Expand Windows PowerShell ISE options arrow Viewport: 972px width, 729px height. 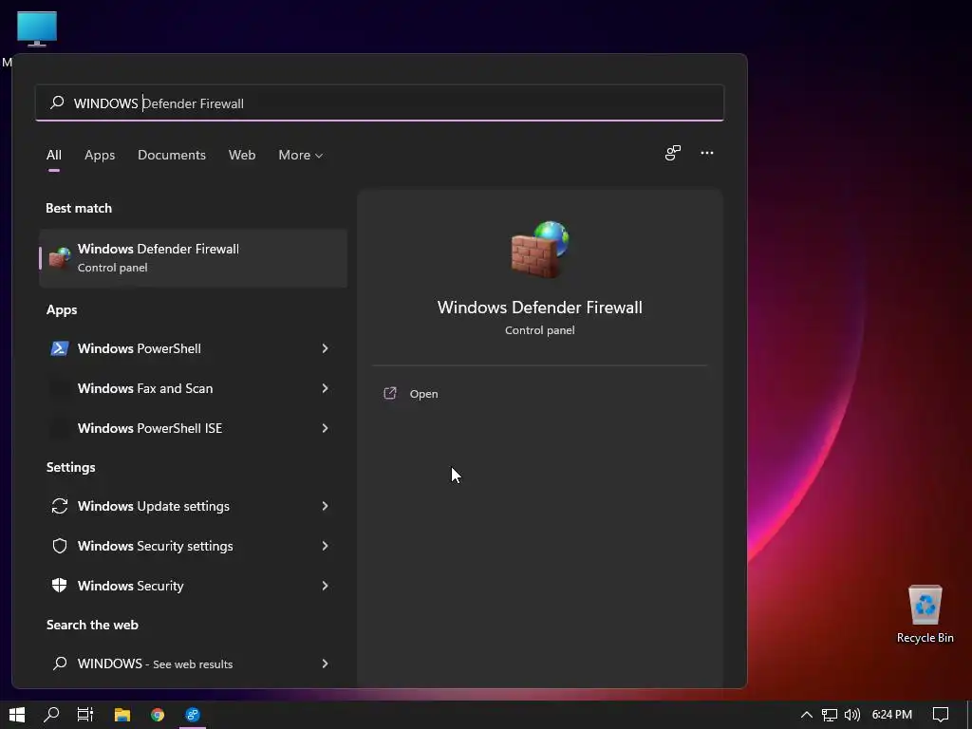(x=325, y=428)
